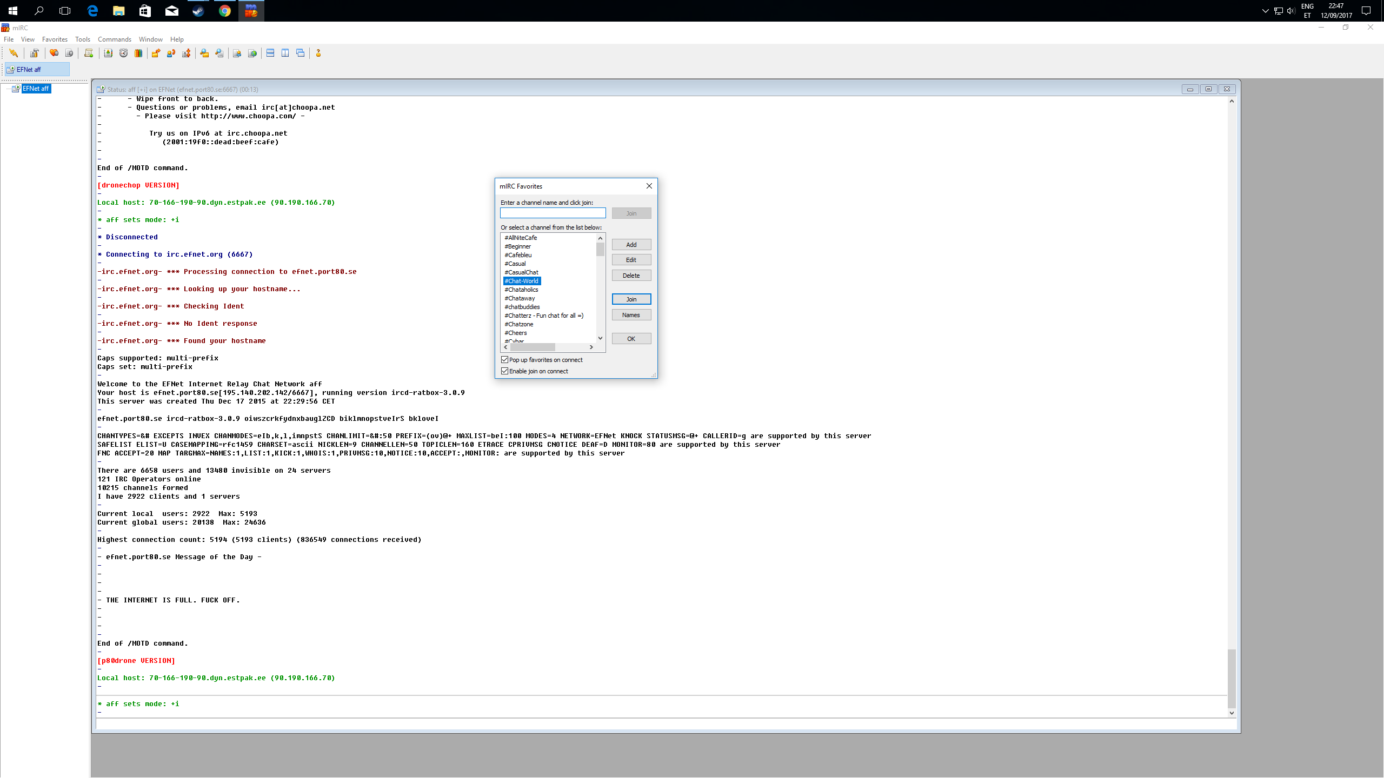
Task: Select #Chatzone in favorites list
Action: point(519,324)
